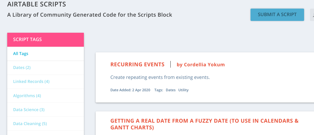Select the All Tags filter
Screen dimensions: 314x135
tap(21, 54)
